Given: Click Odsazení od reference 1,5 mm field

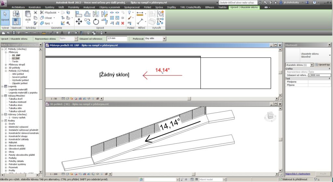Looking at the screenshot, I should (x=117, y=39).
